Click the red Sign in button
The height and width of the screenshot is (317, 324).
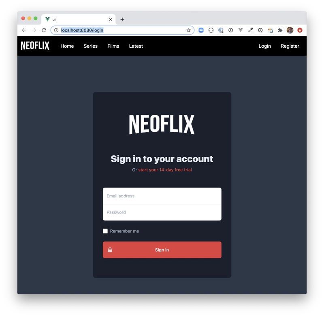(162, 250)
